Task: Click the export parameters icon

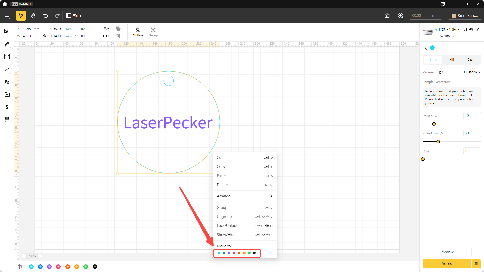Action: pos(441,72)
